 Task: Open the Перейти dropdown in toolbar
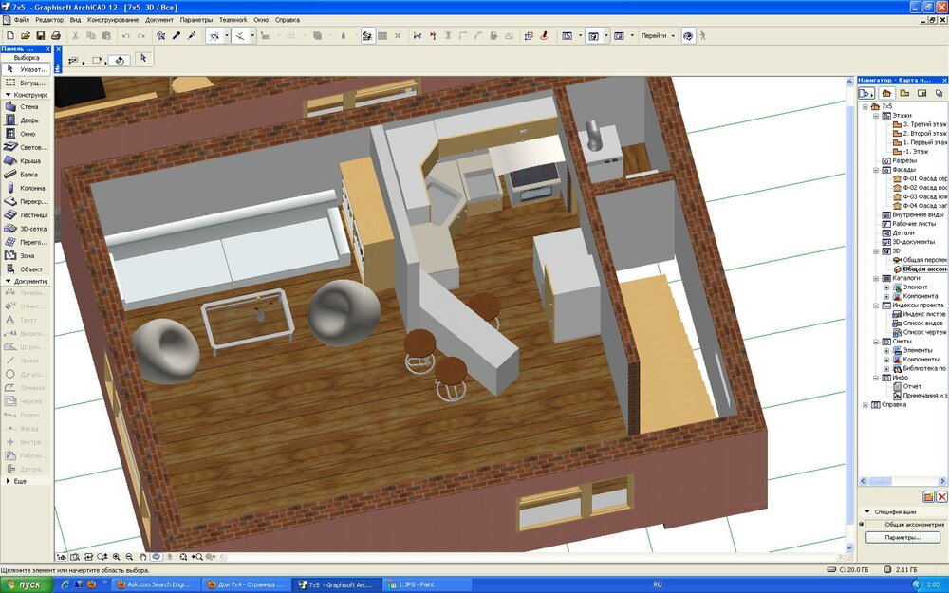point(658,36)
